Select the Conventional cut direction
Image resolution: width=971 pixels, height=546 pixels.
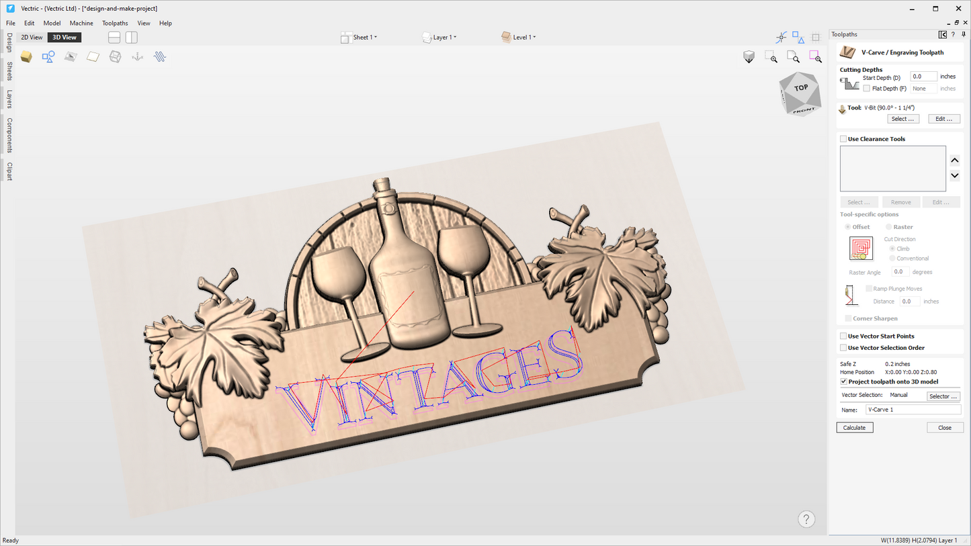coord(892,258)
